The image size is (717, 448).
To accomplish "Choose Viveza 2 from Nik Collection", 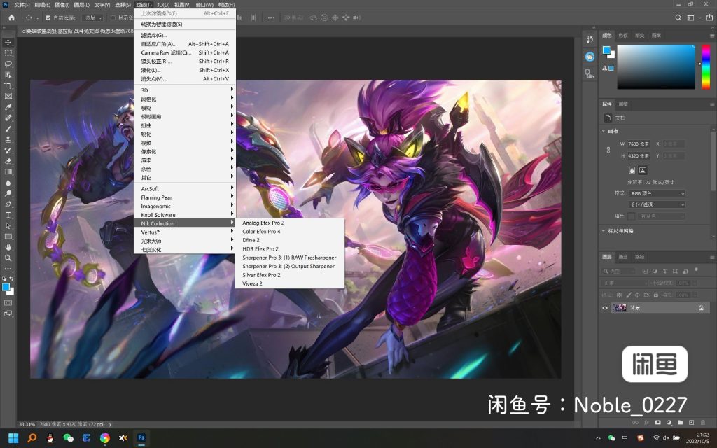I will click(x=289, y=284).
